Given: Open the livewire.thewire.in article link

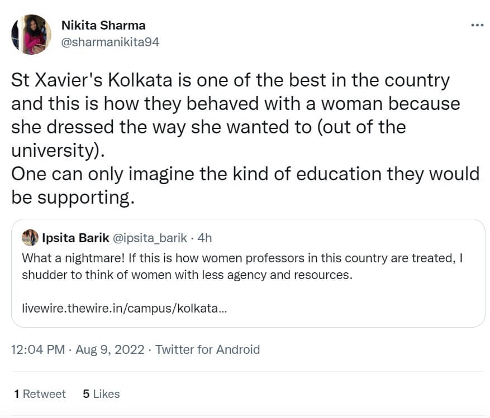Looking at the screenshot, I should (x=125, y=309).
